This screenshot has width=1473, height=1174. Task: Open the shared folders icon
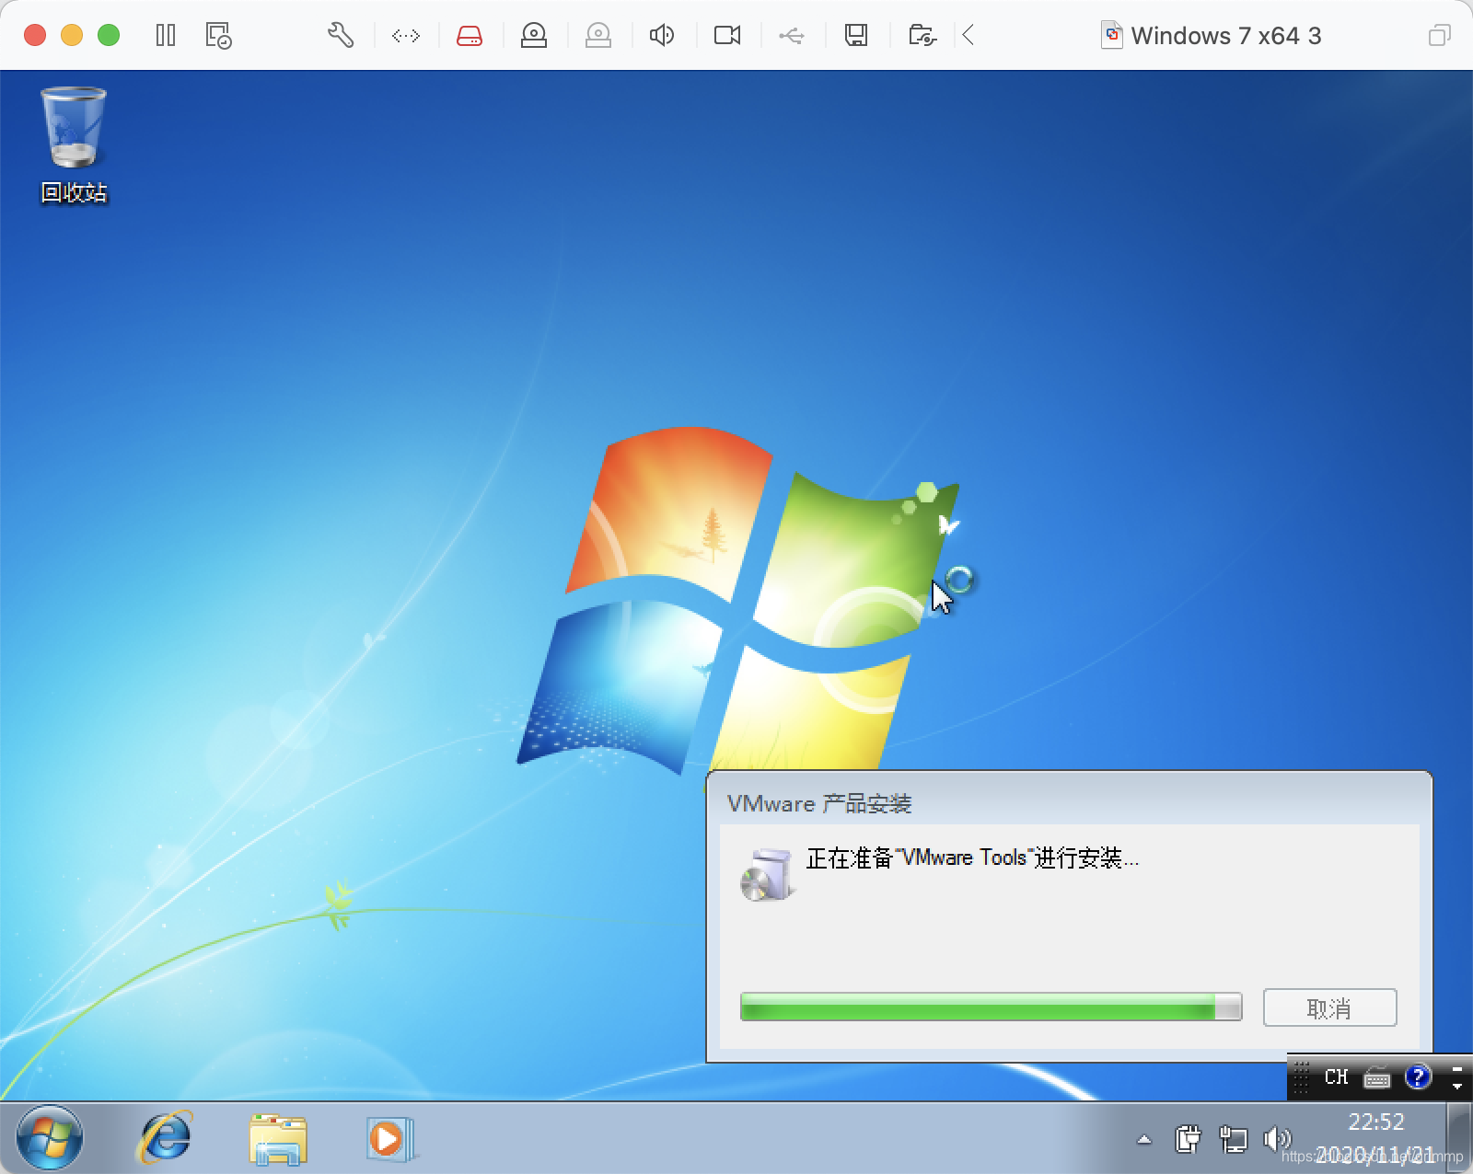pos(922,36)
